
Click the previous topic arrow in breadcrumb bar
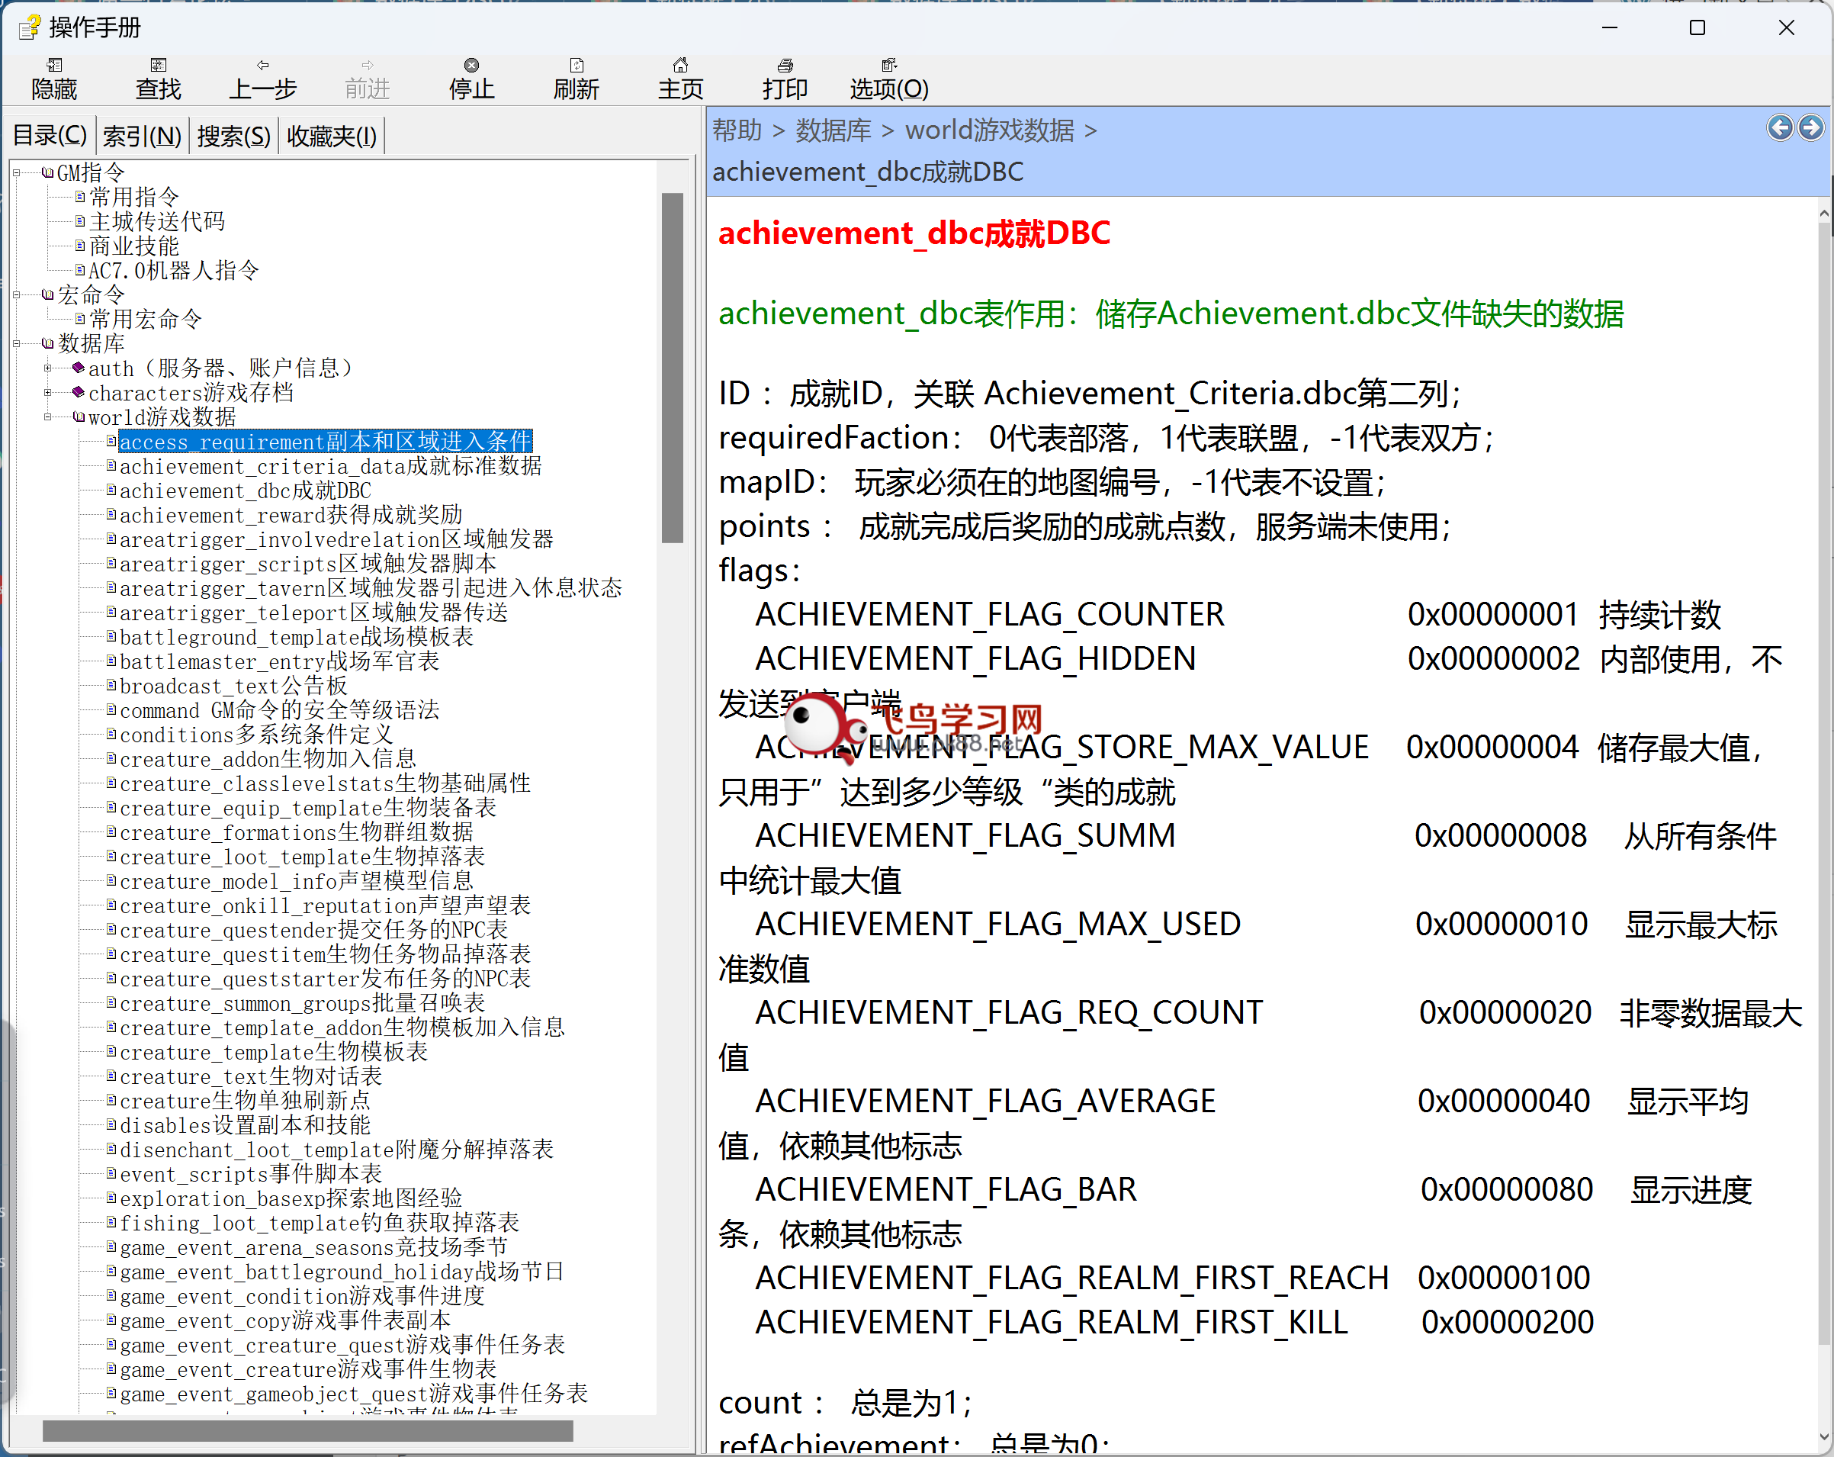coord(1780,127)
